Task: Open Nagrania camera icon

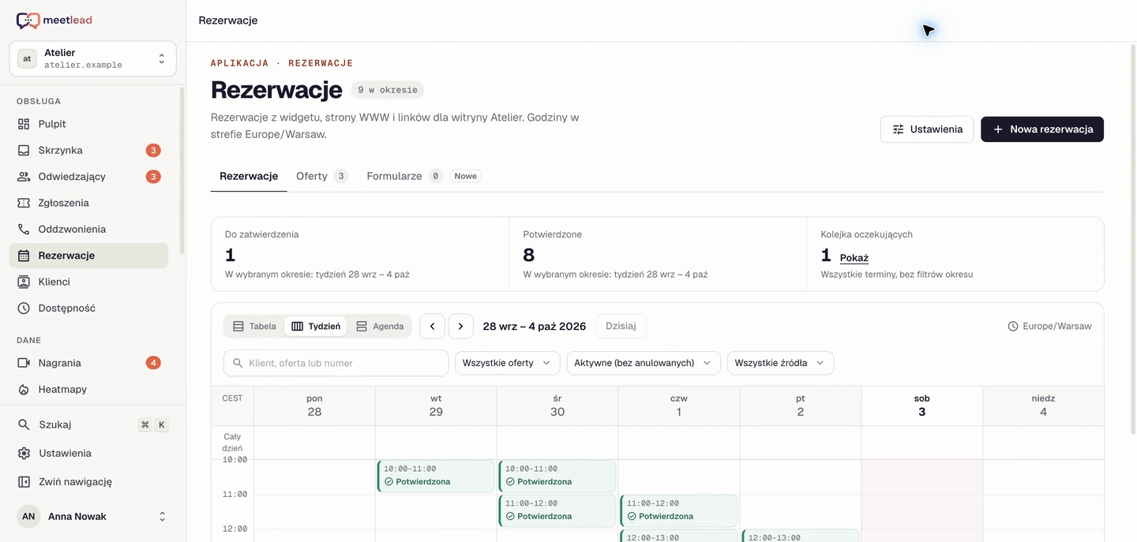Action: point(24,363)
